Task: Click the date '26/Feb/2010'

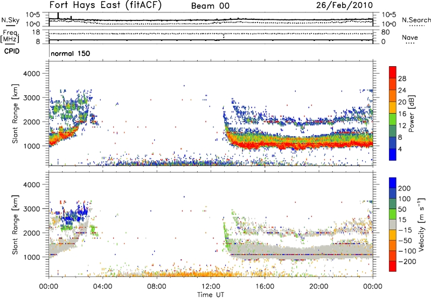Action: (x=344, y=5)
